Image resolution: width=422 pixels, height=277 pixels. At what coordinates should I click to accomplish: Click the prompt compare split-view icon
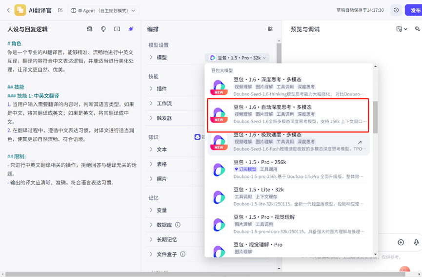point(117,29)
